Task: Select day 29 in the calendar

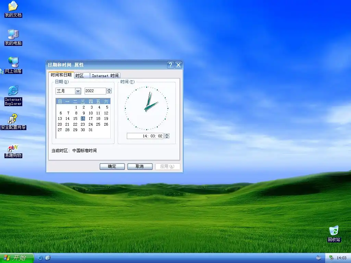Action: pos(75,130)
